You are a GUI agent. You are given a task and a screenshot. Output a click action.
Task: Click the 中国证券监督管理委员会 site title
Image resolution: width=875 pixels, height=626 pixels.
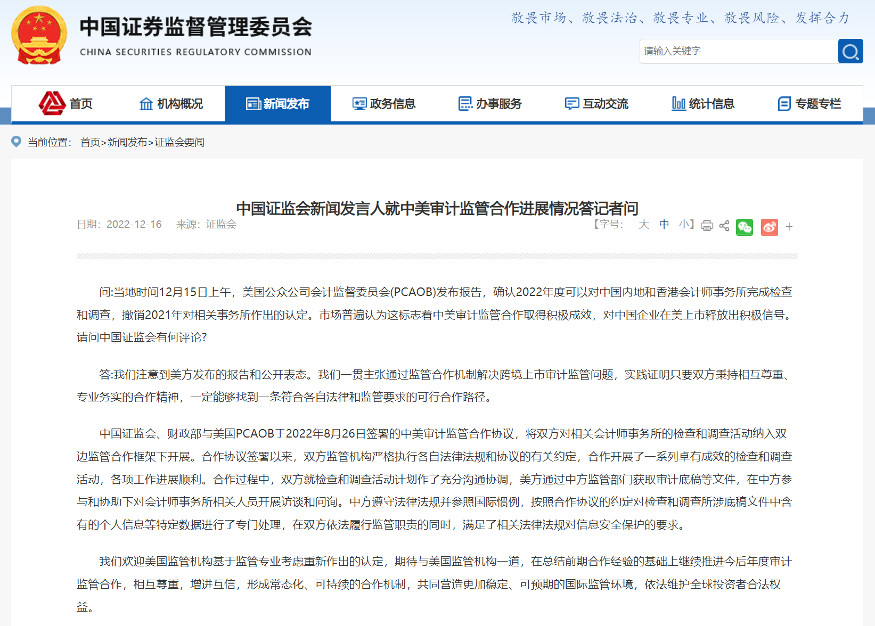196,27
